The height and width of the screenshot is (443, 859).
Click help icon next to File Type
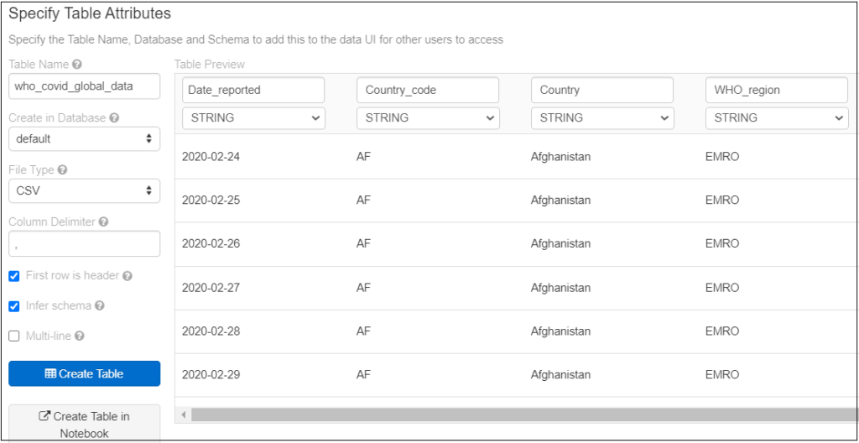tap(62, 170)
